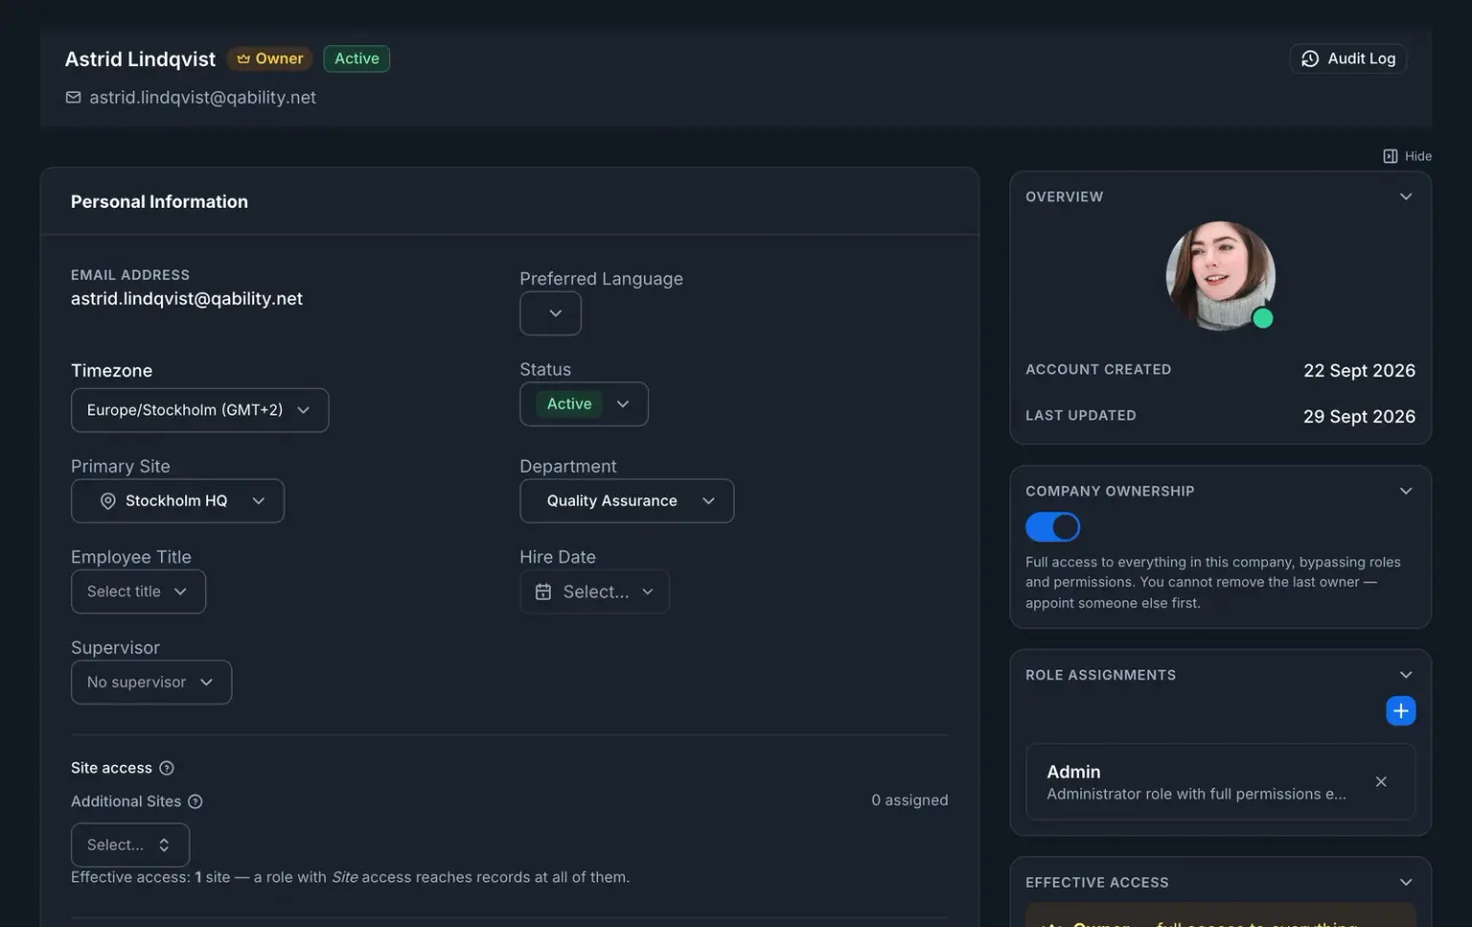Remove the Admin role

click(x=1381, y=781)
